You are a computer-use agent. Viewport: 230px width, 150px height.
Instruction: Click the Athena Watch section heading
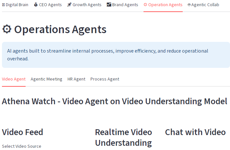(114, 101)
